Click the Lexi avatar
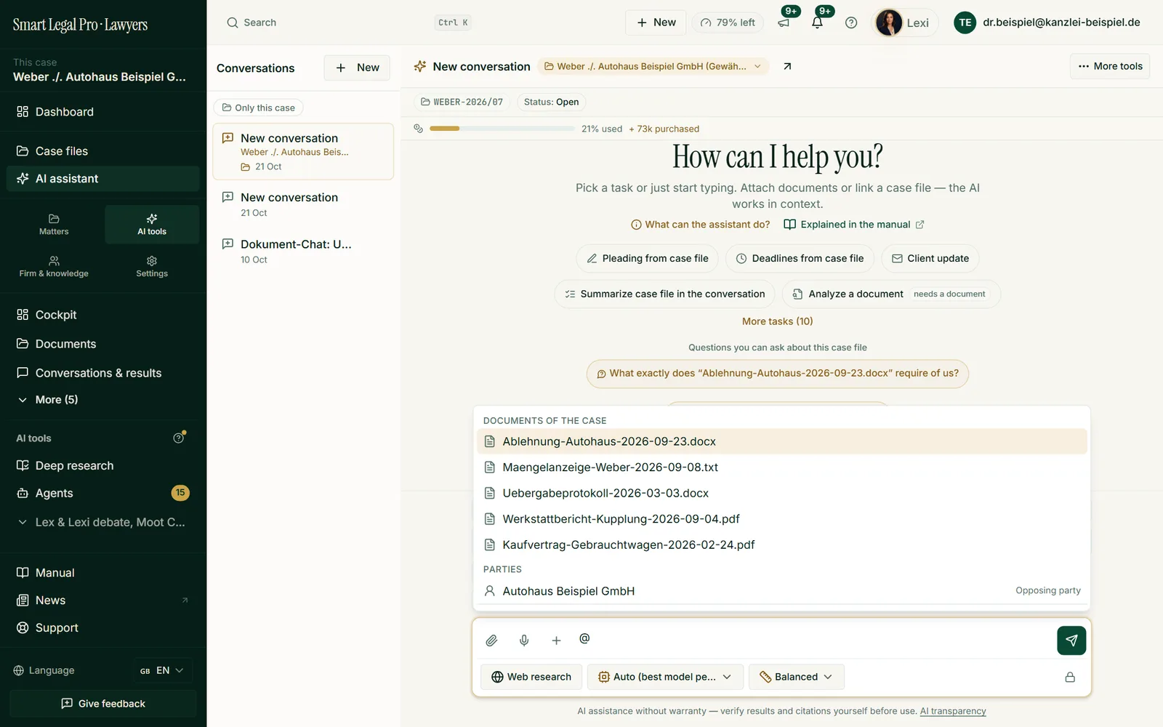 pyautogui.click(x=888, y=23)
